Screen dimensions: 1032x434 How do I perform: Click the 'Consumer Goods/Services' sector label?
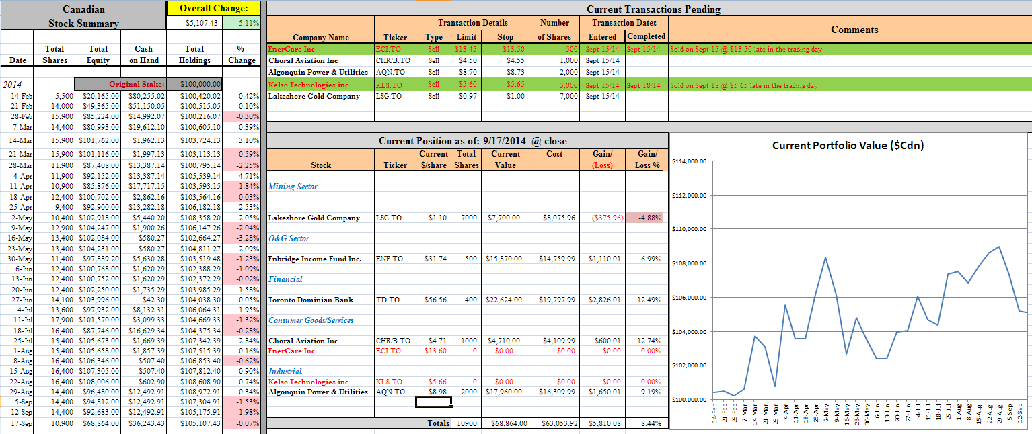(311, 320)
